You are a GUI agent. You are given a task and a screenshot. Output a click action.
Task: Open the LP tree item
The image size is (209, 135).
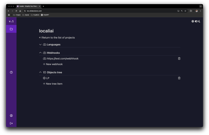tap(48, 78)
